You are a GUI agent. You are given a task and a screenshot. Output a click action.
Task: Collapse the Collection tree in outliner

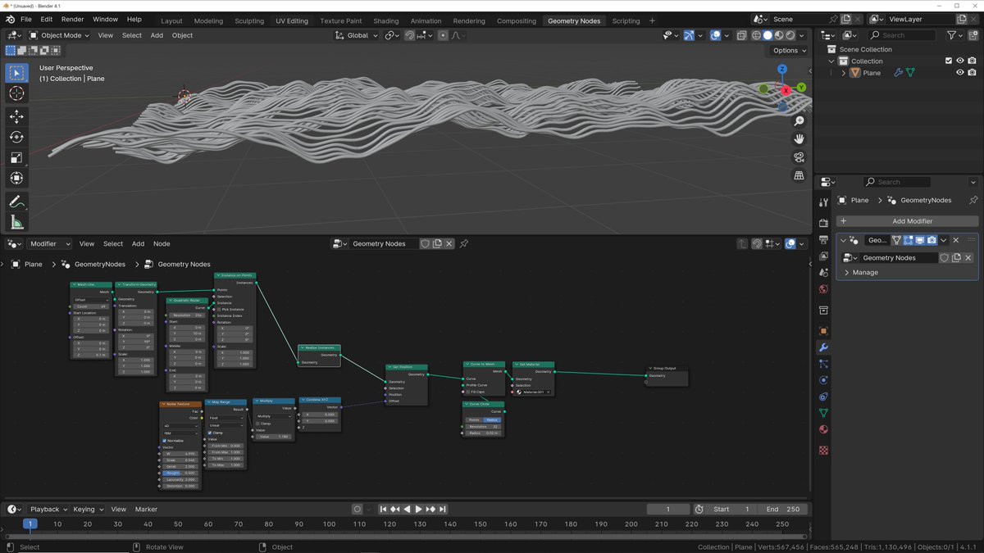pos(831,61)
